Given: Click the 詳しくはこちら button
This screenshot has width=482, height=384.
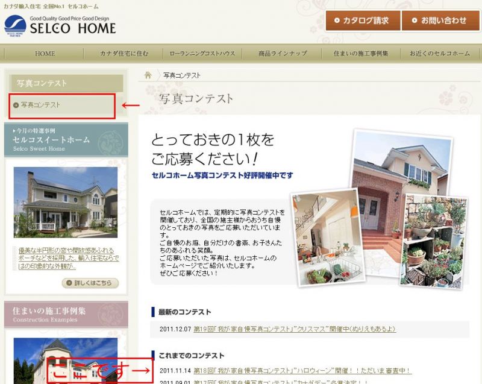Looking at the screenshot, I should 90,283.
